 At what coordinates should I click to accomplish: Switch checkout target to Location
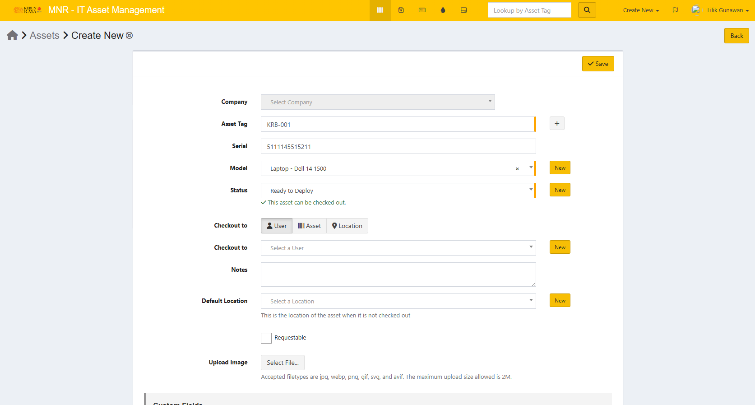(347, 226)
